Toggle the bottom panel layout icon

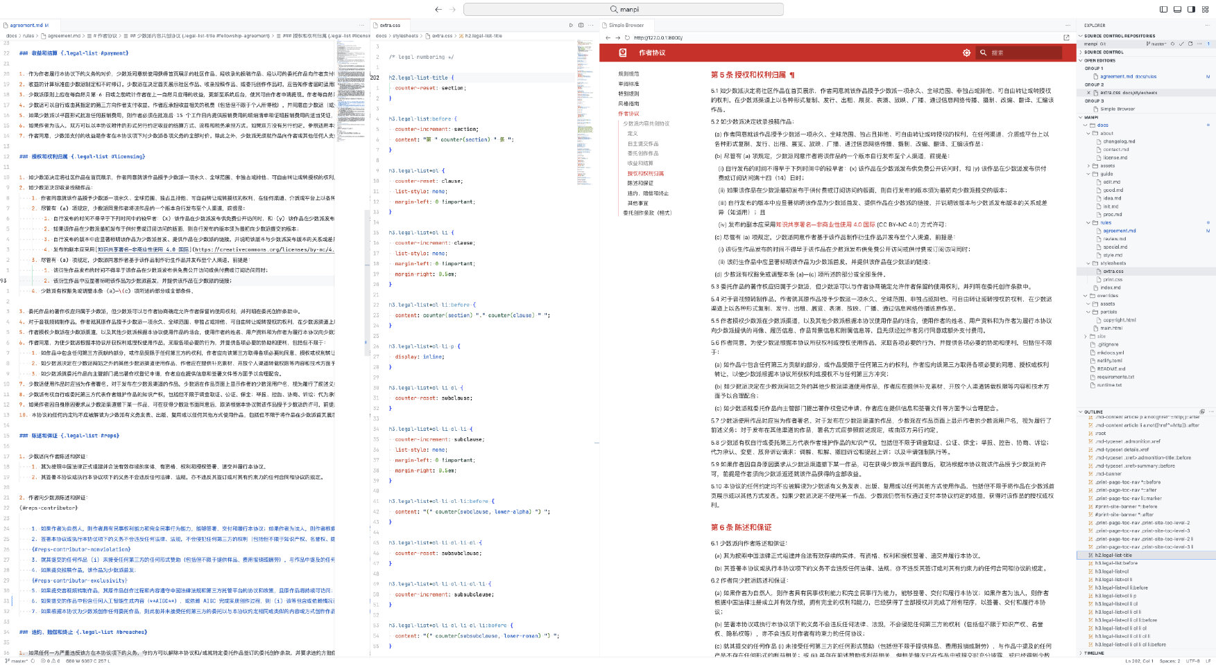point(1177,9)
